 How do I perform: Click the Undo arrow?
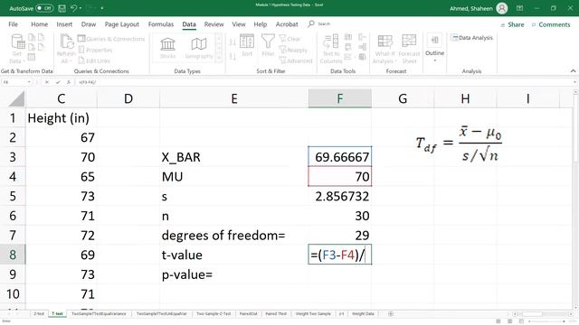pos(74,8)
